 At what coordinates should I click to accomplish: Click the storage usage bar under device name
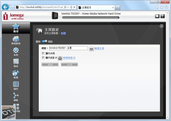91,18
